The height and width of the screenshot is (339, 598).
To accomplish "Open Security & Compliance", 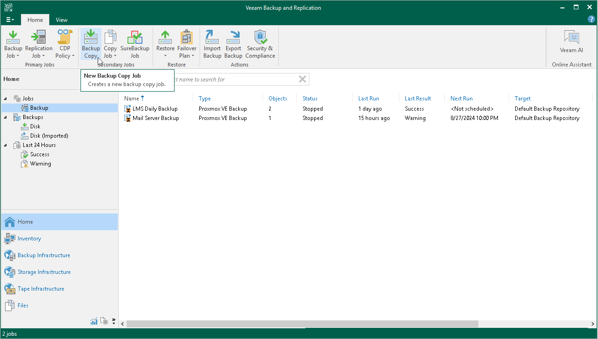I will pyautogui.click(x=260, y=44).
